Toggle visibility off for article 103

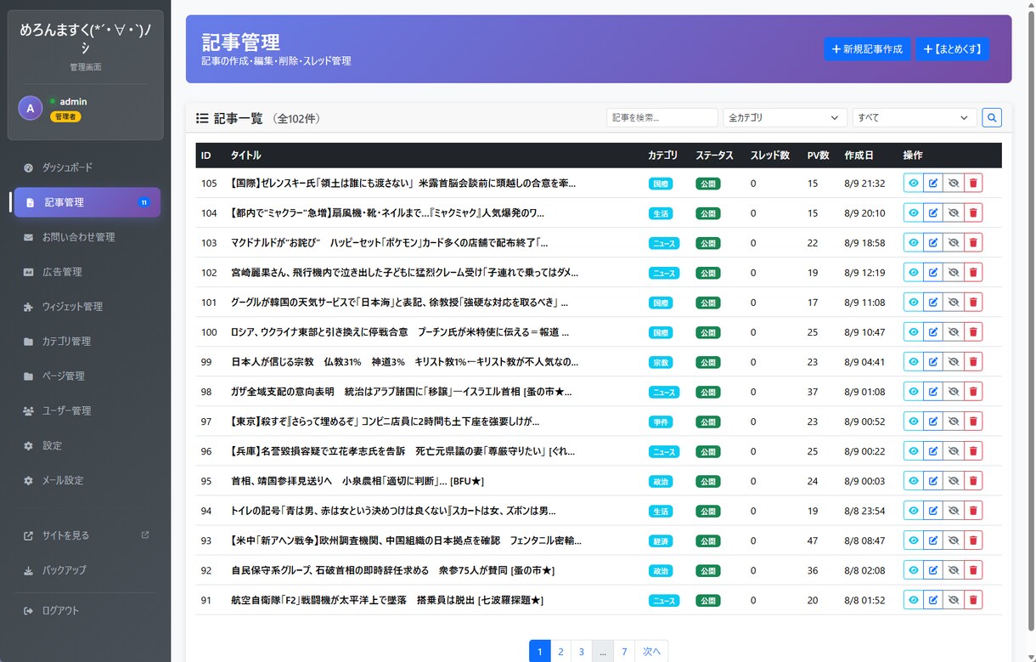tap(954, 242)
